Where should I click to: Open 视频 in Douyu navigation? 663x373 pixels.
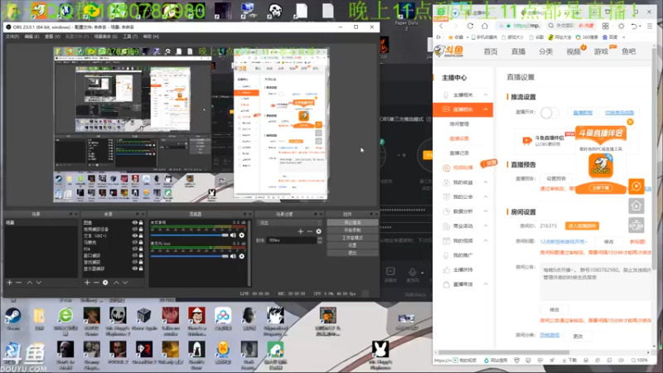[x=573, y=51]
